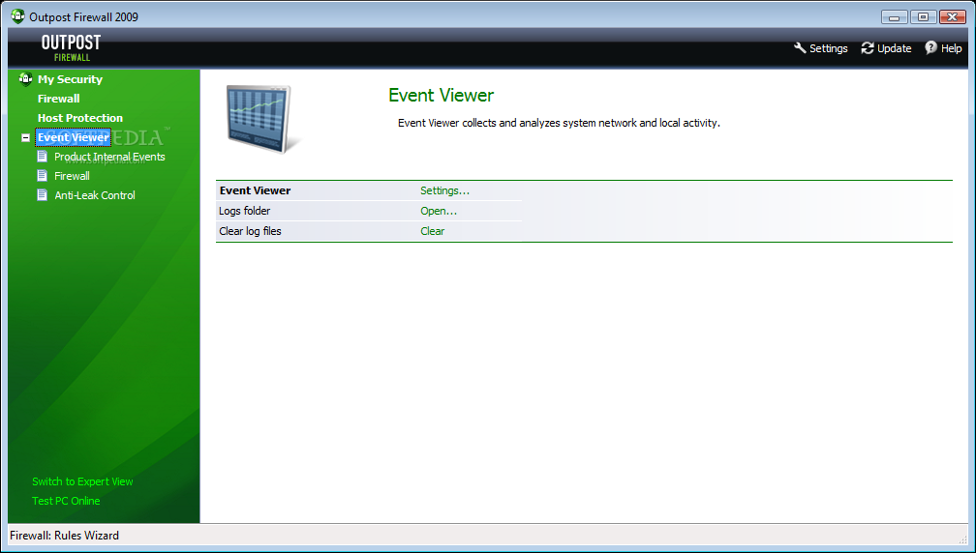Viewport: 976px width, 553px height.
Task: Select Firewall under My Security
Action: click(58, 99)
